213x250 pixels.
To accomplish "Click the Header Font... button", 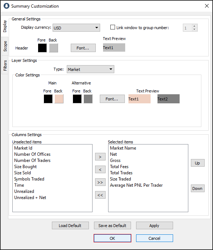I will 83,48.
